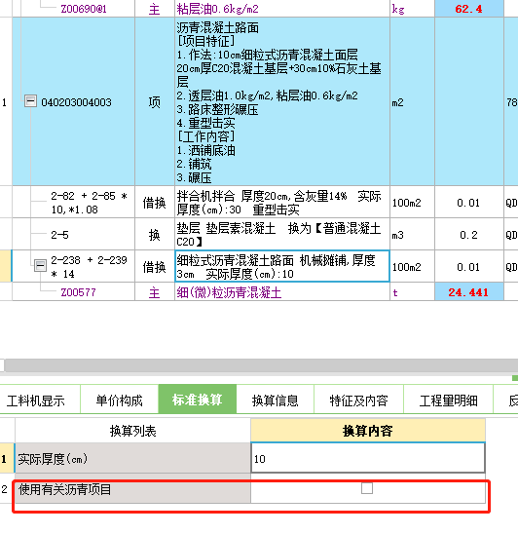518x534 pixels.
Task: Click the horizontal scrollbar under the table
Action: (x=261, y=365)
